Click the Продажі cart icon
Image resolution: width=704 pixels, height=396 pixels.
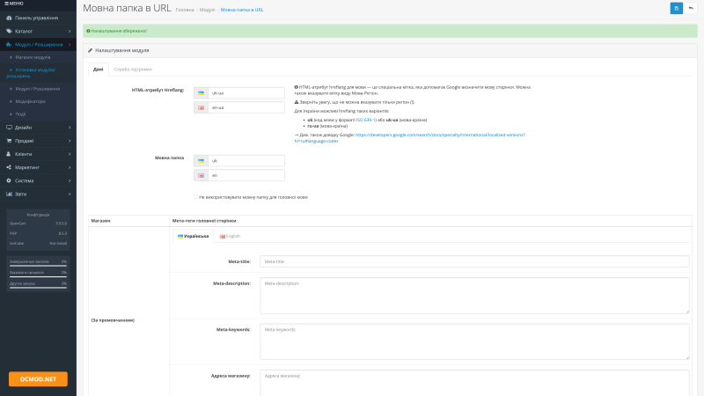(9, 141)
